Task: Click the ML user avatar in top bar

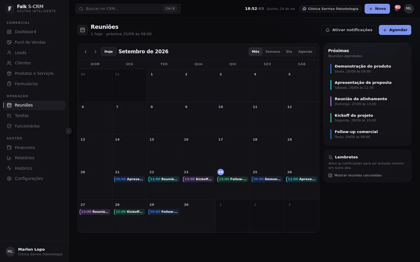Action: tap(409, 9)
